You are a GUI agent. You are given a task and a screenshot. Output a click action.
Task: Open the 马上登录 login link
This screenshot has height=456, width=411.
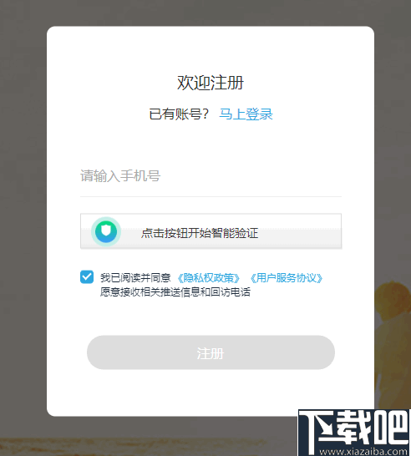pyautogui.click(x=246, y=114)
